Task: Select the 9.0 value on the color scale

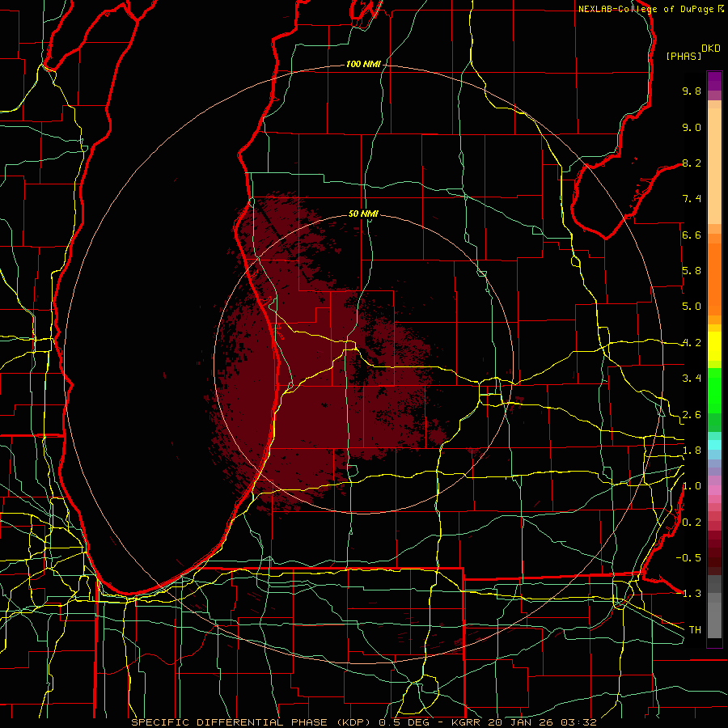Action: [x=692, y=127]
